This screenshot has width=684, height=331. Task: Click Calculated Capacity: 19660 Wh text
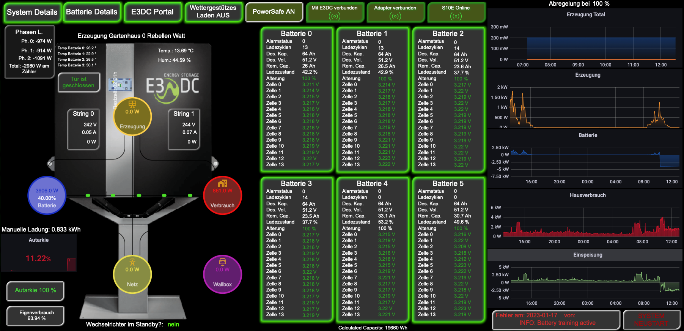(x=373, y=328)
